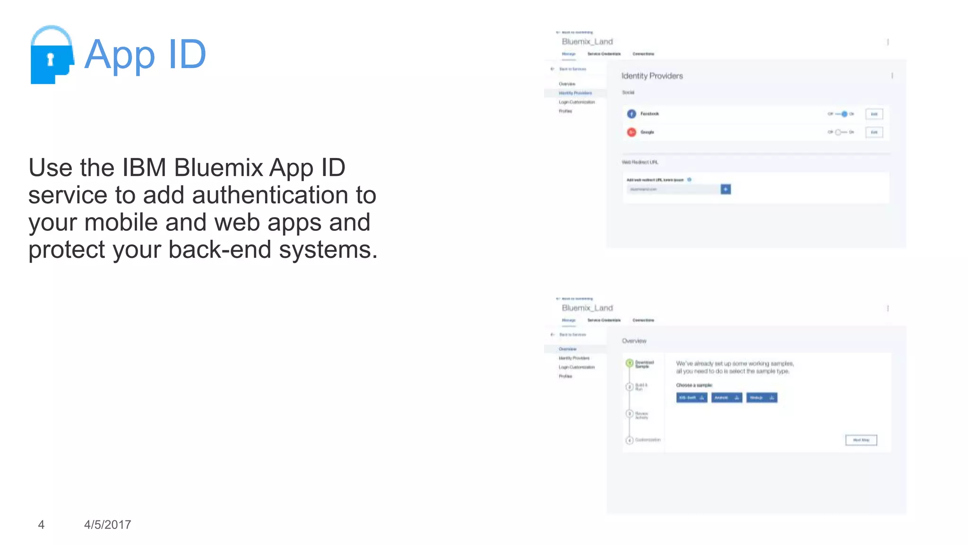The image size is (968, 545).
Task: Click step 2 Build & Run circle
Action: tap(630, 387)
